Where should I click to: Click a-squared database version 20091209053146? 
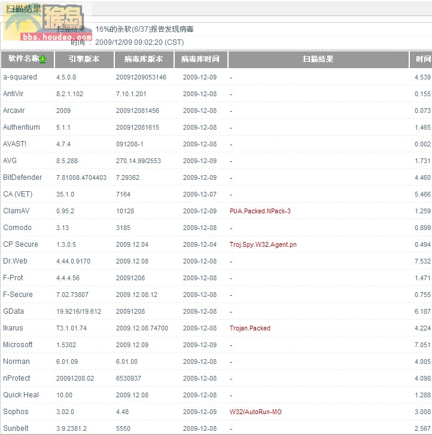point(141,77)
